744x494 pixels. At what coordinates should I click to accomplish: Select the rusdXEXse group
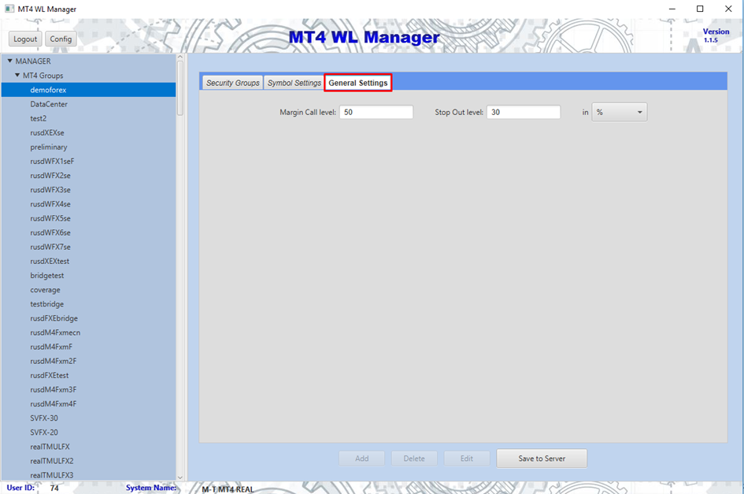(x=88, y=132)
